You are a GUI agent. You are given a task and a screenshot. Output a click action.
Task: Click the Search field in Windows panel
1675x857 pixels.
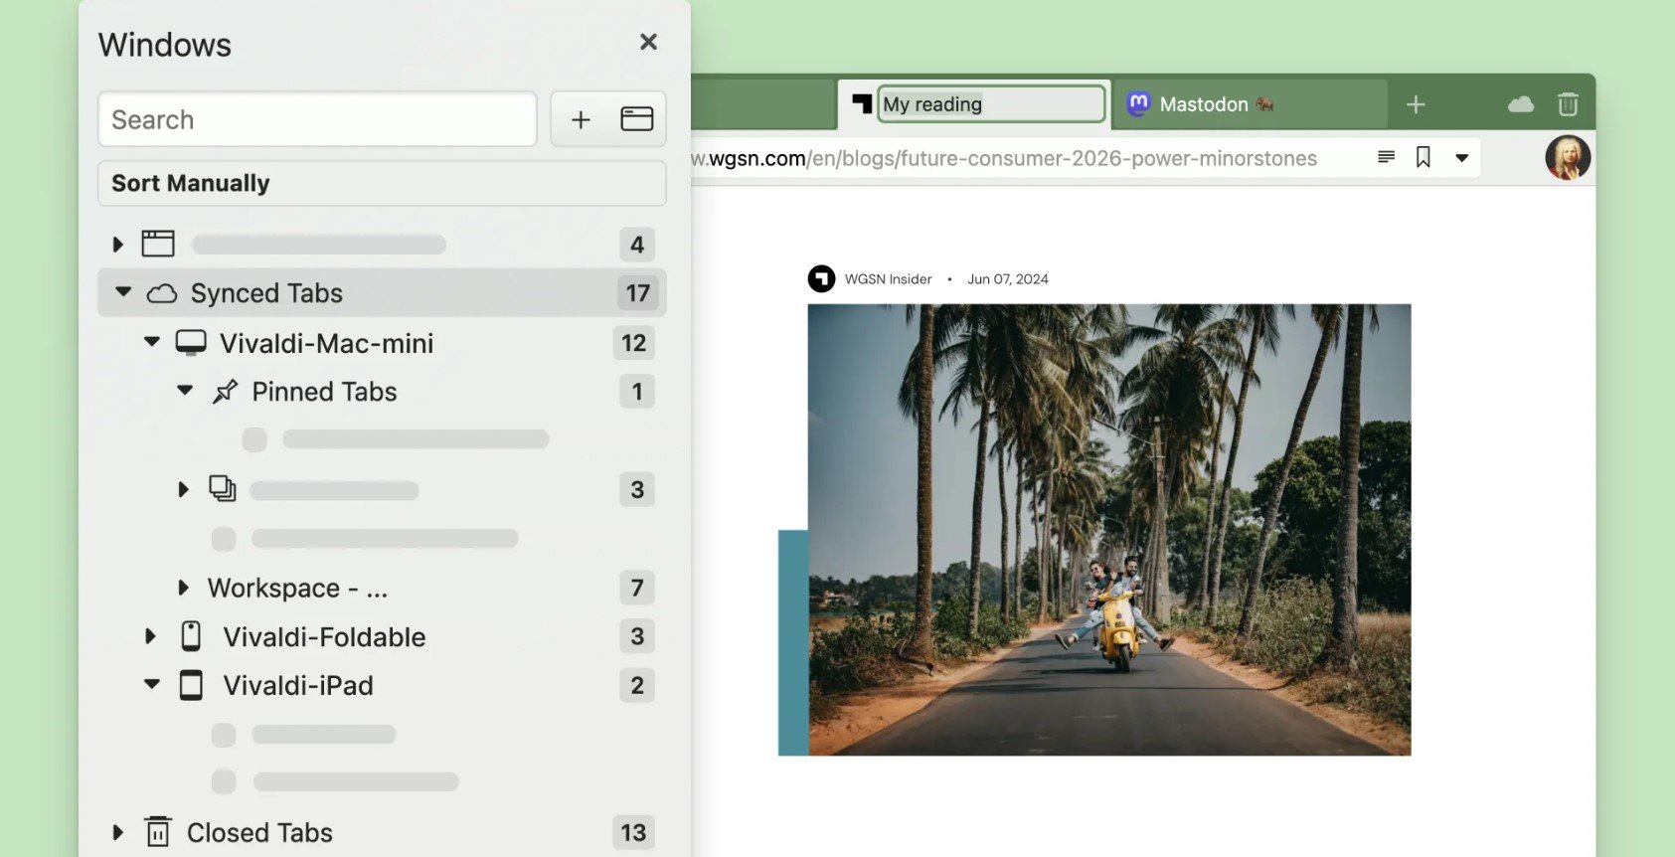click(x=317, y=119)
